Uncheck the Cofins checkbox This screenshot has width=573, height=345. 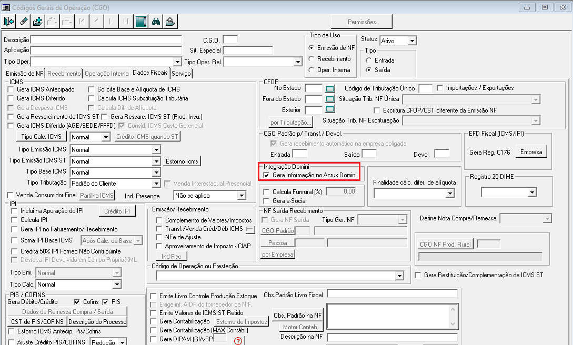coord(77,302)
